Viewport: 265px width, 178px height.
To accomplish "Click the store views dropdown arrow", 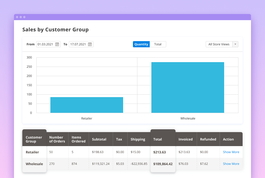I will (235, 44).
